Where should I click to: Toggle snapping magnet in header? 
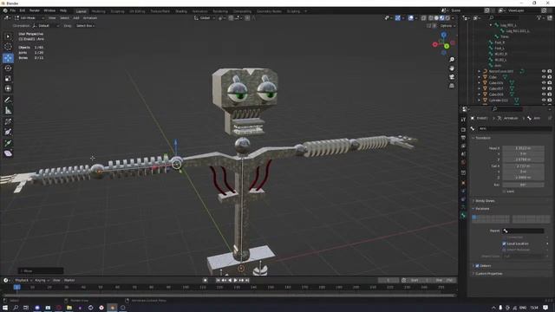(232, 17)
